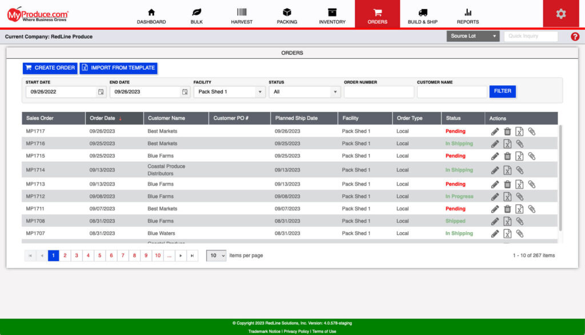585x335 pixels.
Task: Click the Create Order button
Action: (50, 67)
